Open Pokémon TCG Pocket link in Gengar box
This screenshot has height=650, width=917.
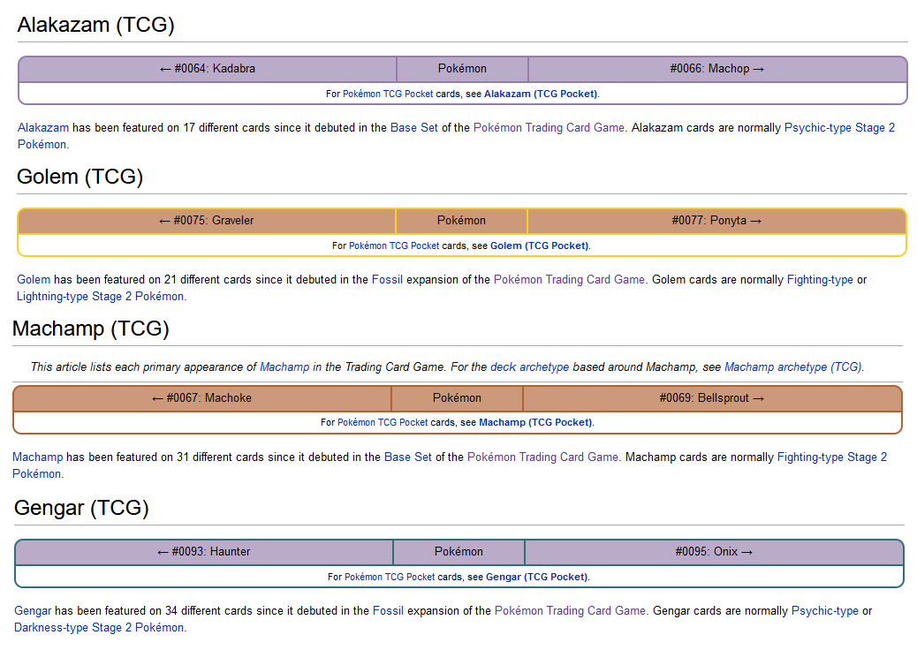[390, 578]
